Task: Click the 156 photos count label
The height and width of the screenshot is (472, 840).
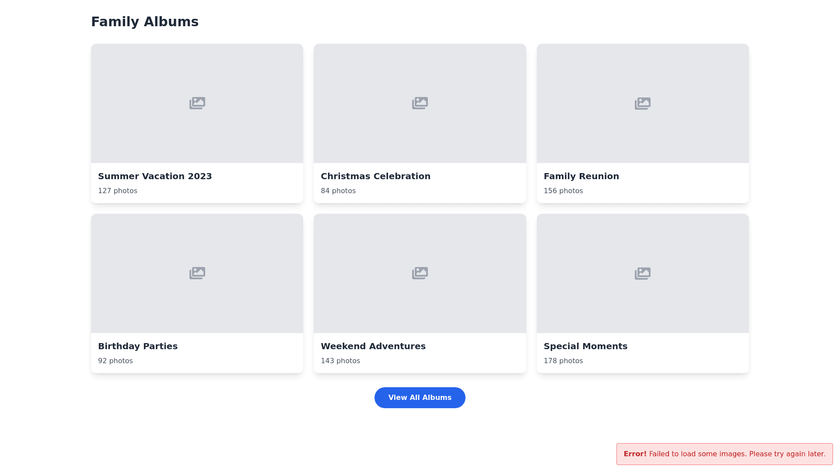Action: pos(563,191)
